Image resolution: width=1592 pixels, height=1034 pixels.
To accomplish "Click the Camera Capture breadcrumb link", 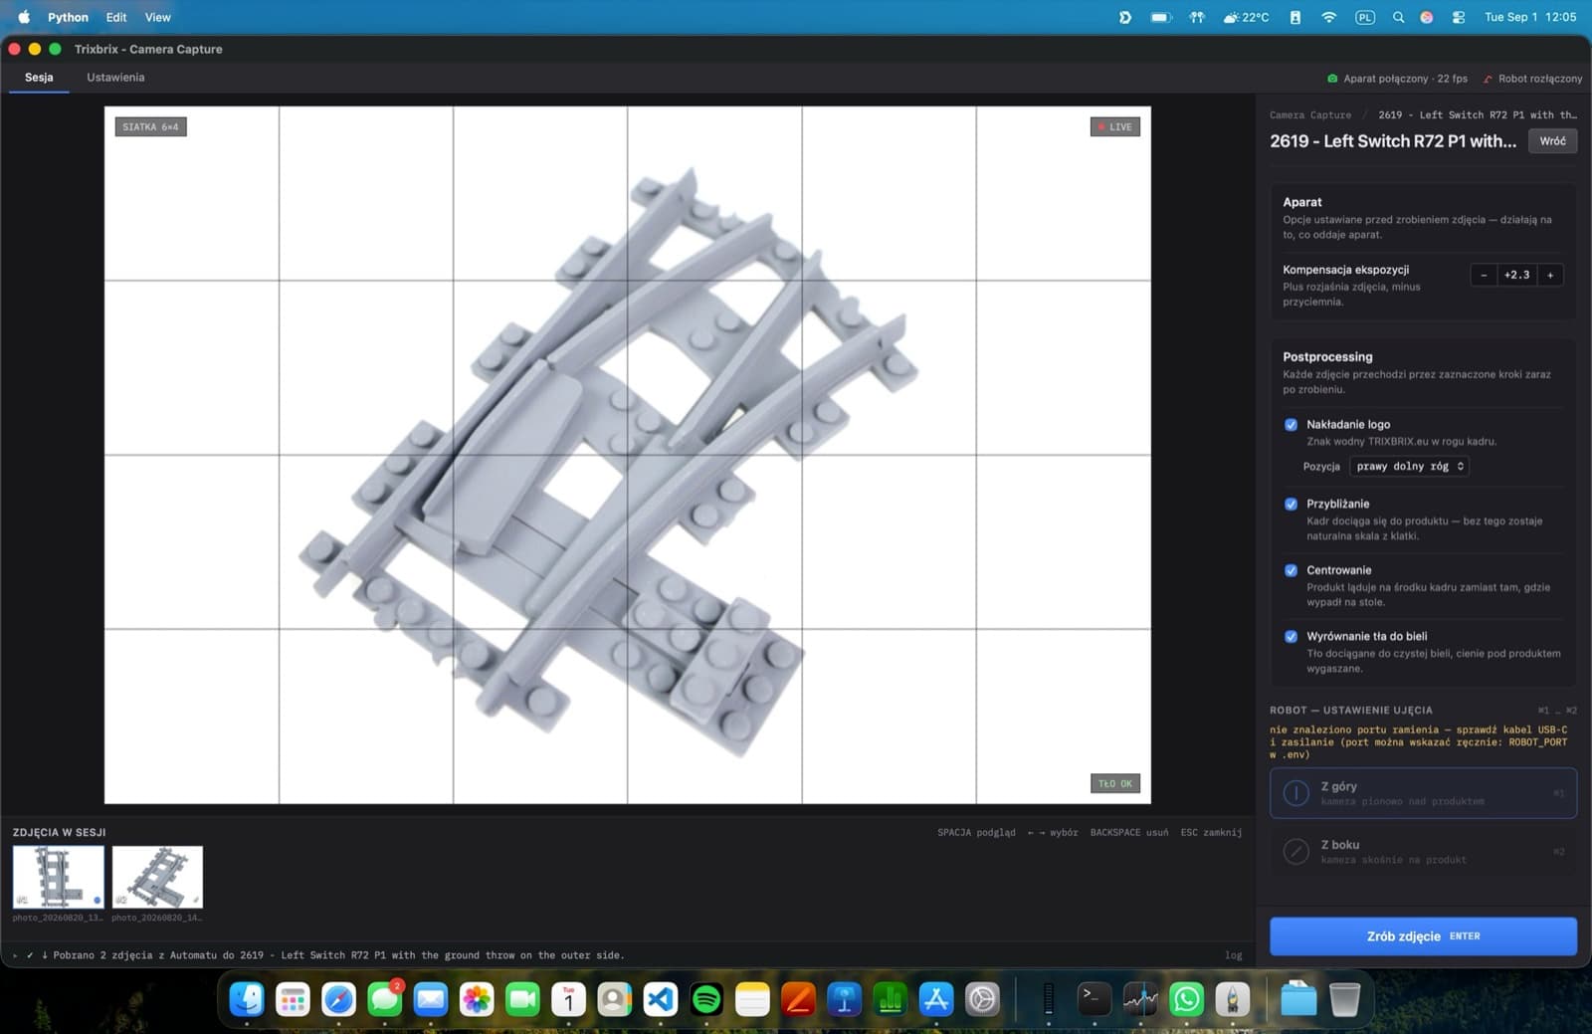I will pos(1310,115).
